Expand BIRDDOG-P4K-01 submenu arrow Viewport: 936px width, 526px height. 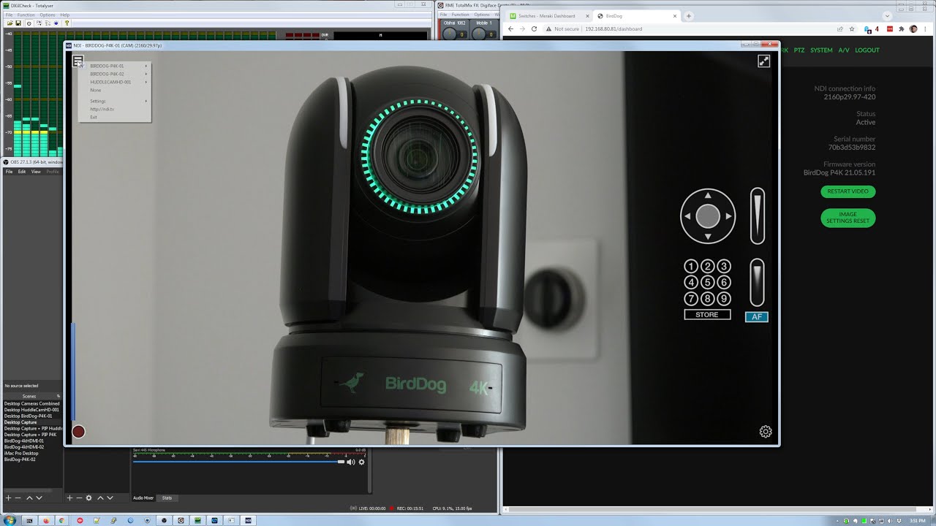tap(146, 66)
